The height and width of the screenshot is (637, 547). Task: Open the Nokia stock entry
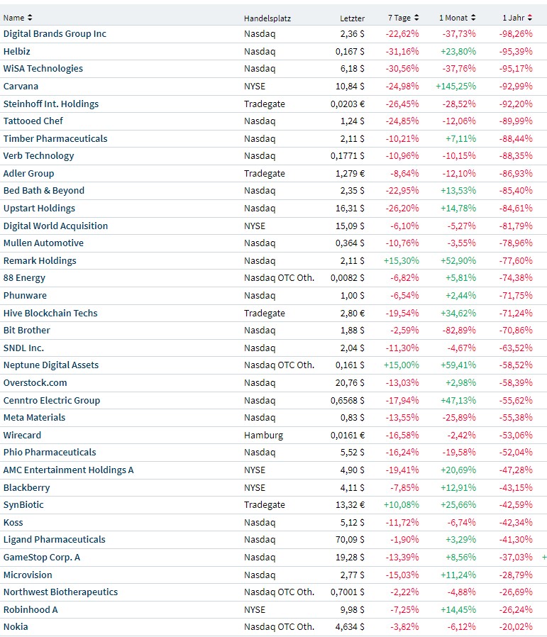click(16, 627)
